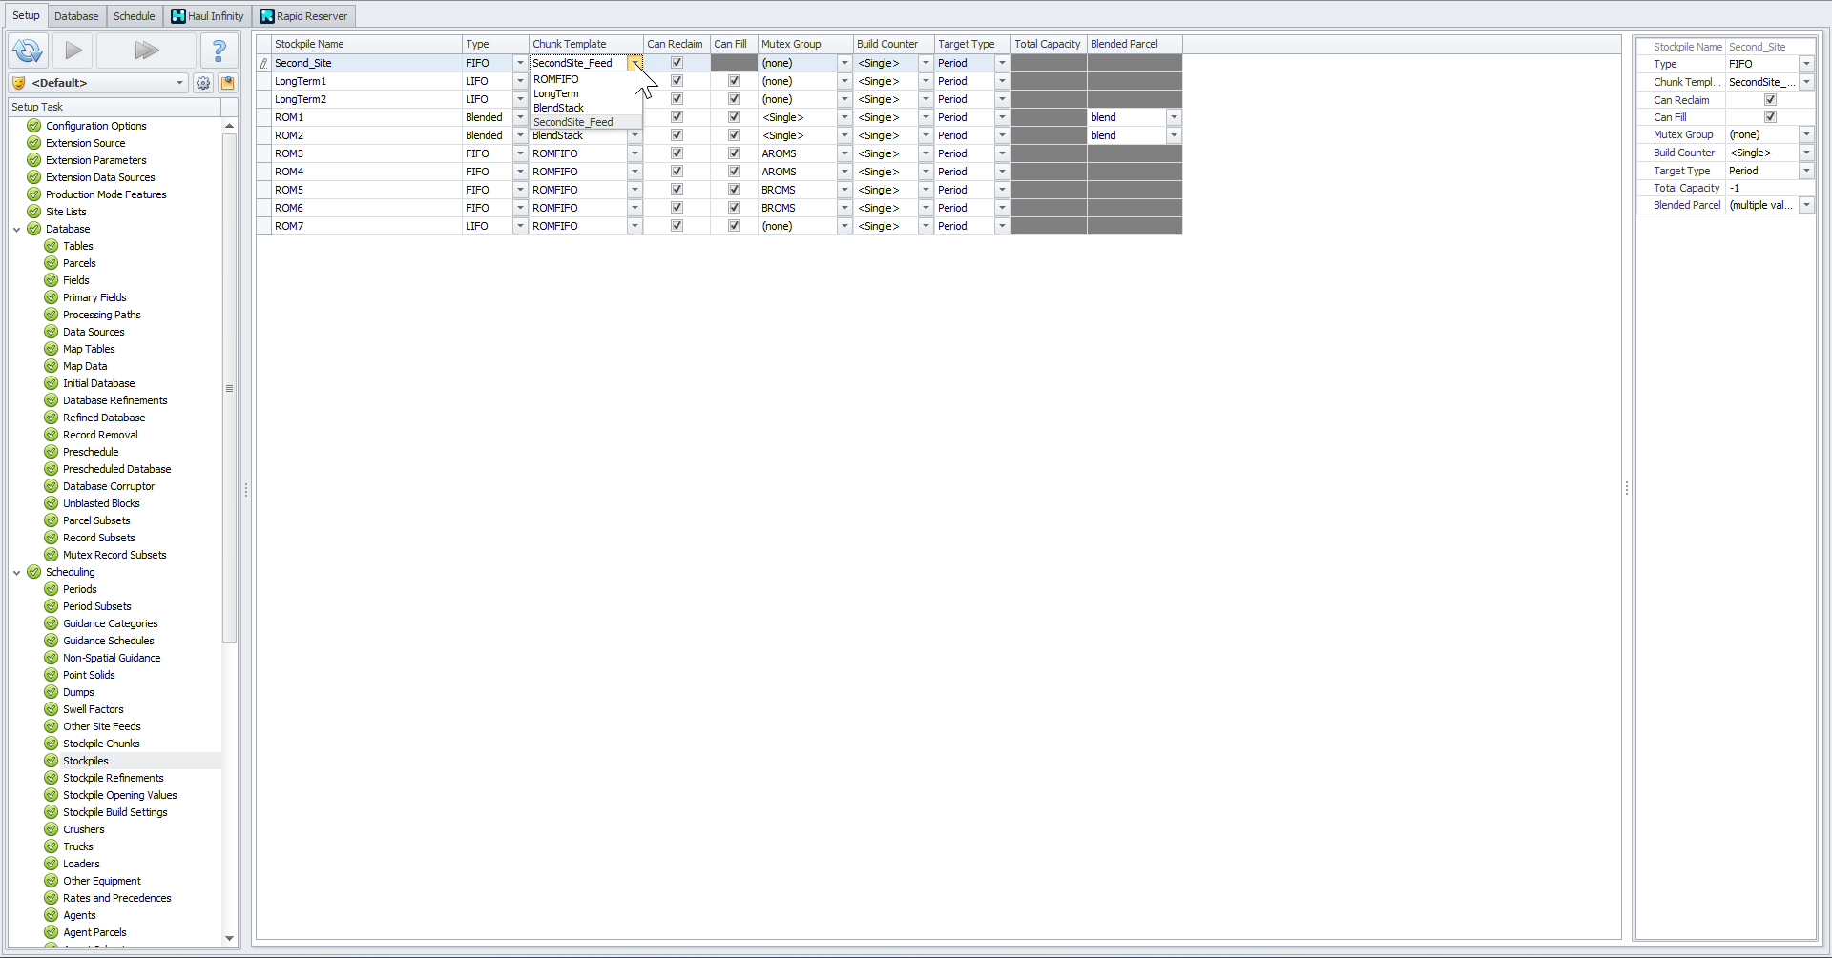This screenshot has height=958, width=1832.
Task: Toggle Can Reclaim for LongTerm1 row
Action: [677, 81]
